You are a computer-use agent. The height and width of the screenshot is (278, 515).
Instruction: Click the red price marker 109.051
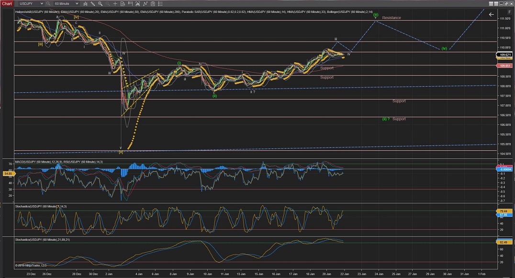point(504,66)
